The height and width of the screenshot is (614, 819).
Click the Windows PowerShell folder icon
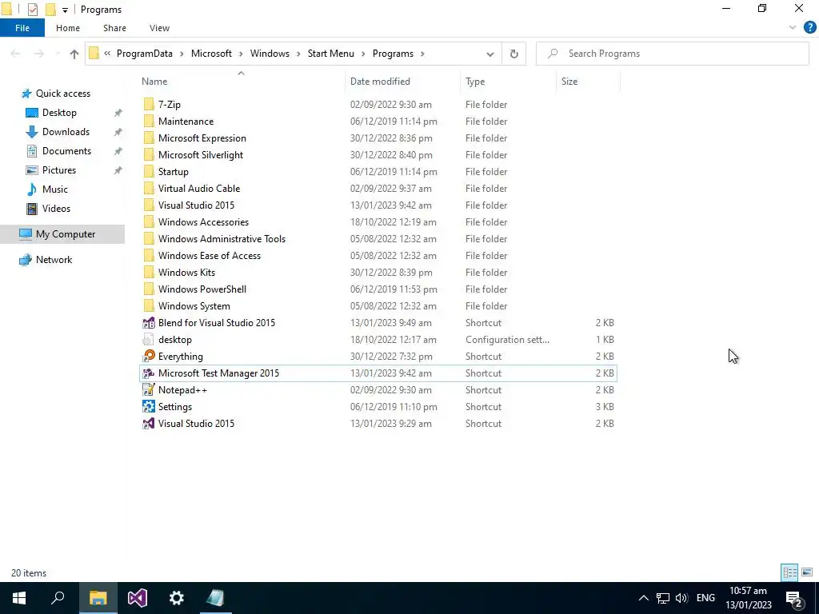(149, 289)
